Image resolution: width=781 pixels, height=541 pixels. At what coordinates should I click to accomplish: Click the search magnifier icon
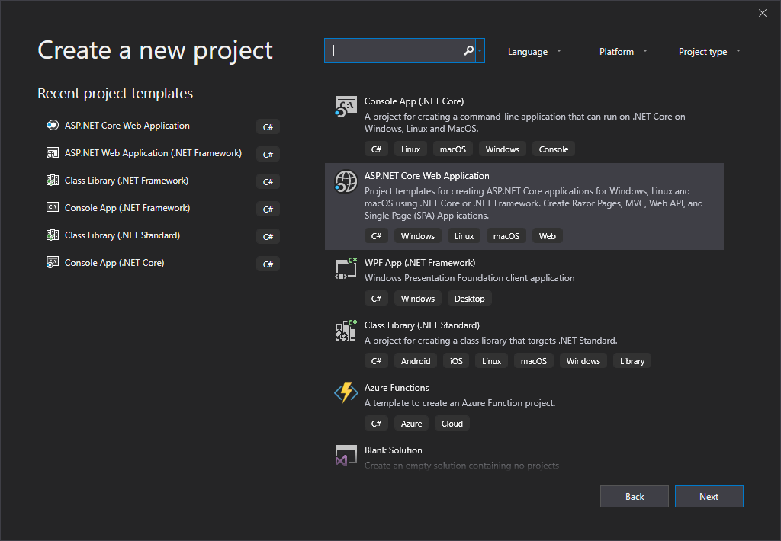[x=468, y=51]
